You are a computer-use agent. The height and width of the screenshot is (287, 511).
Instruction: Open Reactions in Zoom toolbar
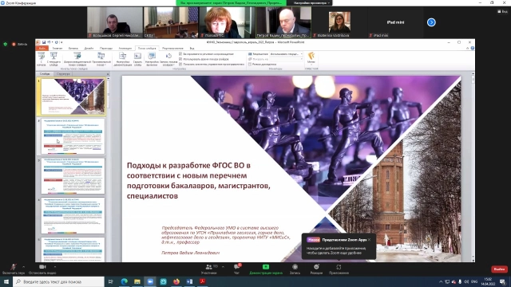coord(316,269)
